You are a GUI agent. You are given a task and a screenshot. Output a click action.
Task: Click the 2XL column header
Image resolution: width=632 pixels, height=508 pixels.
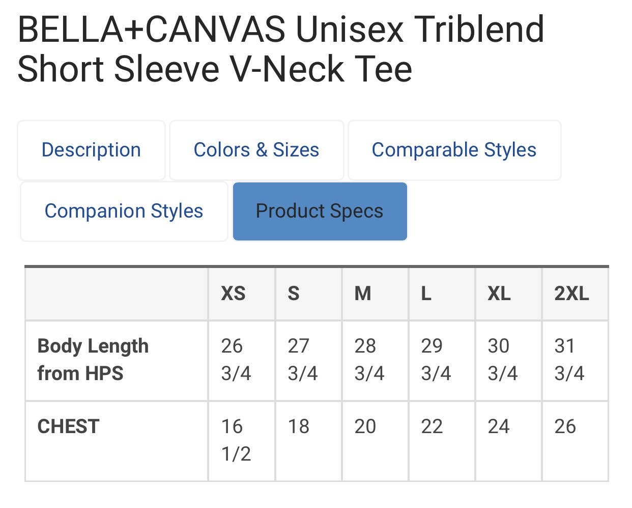(571, 293)
